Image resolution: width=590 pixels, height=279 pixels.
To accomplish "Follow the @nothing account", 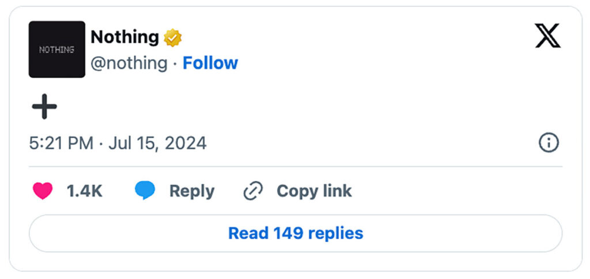I will pos(210,63).
